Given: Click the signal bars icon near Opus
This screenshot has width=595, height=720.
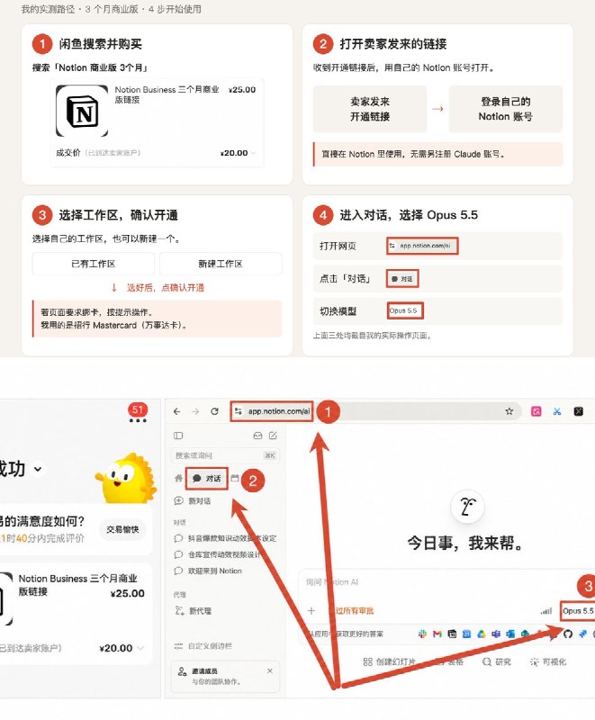Looking at the screenshot, I should (x=545, y=611).
